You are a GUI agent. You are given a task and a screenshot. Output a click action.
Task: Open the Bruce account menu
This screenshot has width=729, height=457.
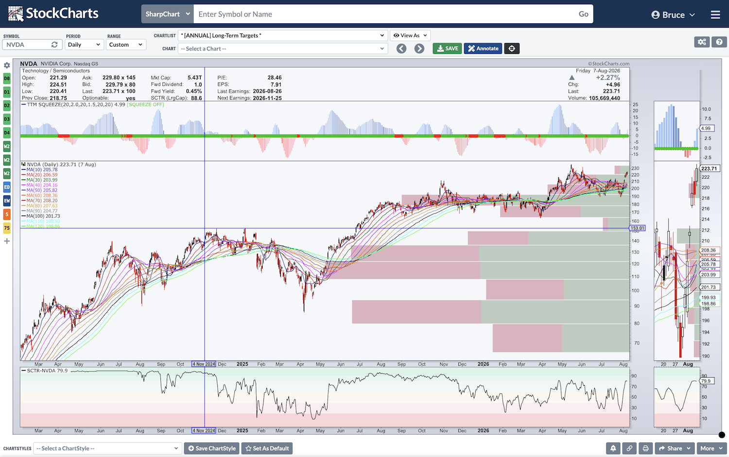pyautogui.click(x=673, y=15)
